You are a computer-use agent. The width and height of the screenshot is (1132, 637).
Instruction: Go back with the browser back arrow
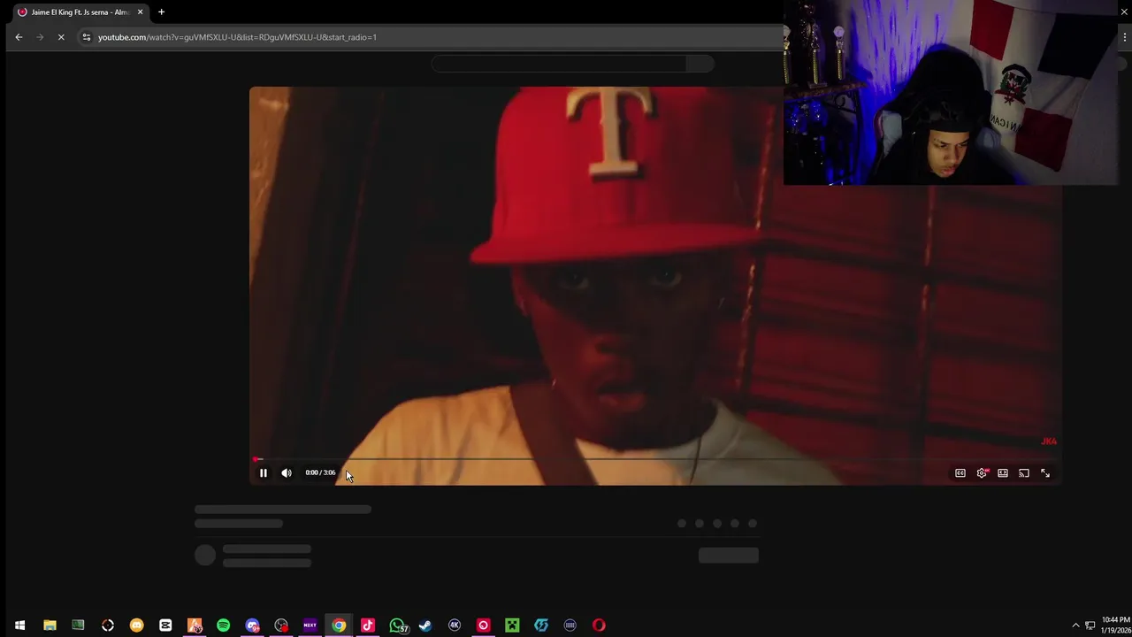click(19, 37)
